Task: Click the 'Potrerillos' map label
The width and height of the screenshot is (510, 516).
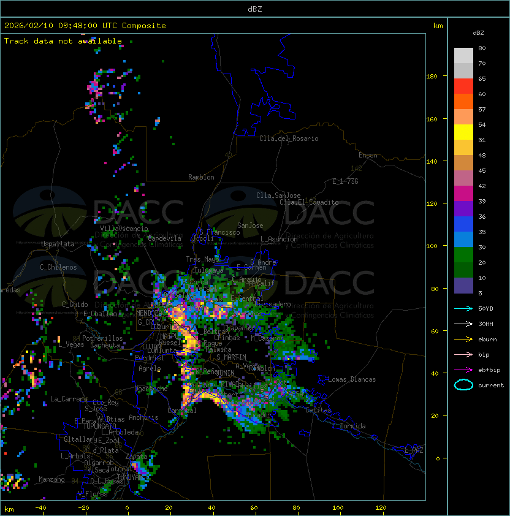Action: [102, 338]
